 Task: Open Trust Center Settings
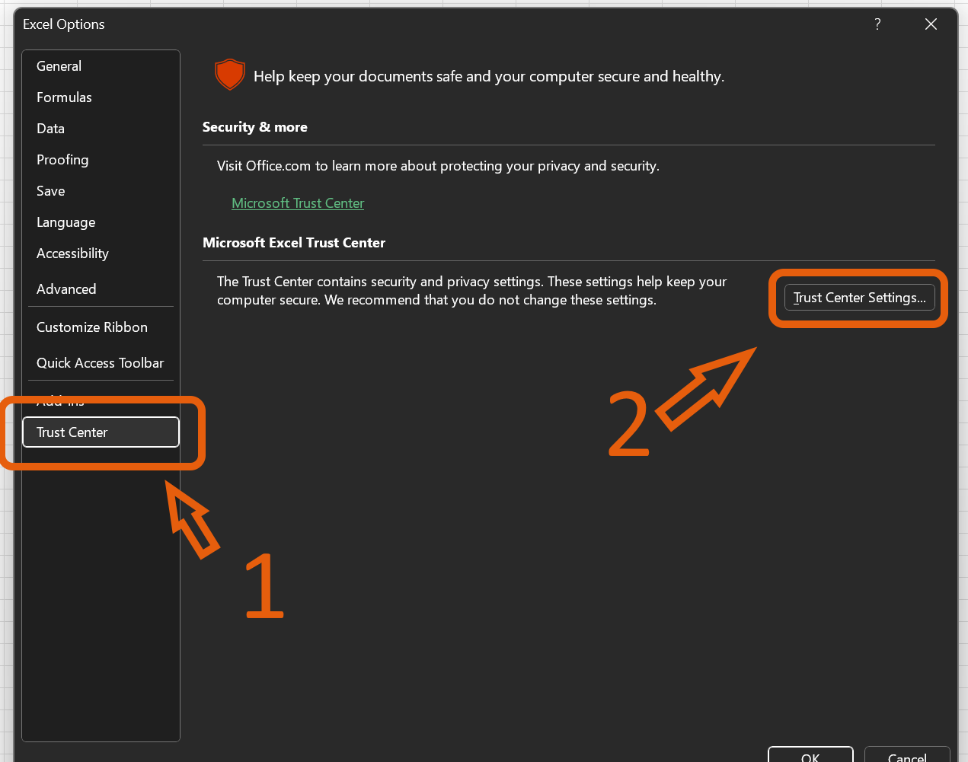click(x=860, y=298)
